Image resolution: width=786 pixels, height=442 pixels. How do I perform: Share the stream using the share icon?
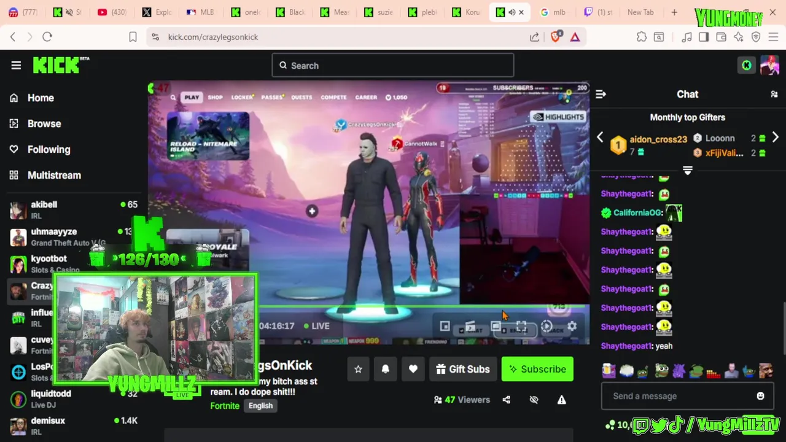506,400
